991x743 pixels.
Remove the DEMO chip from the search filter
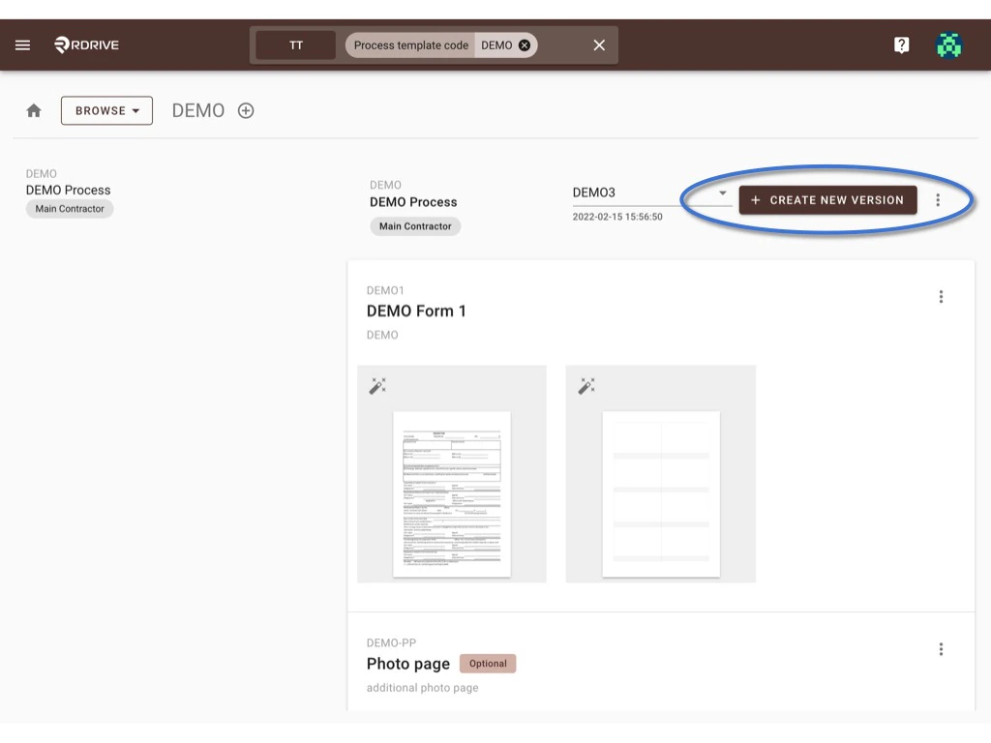[523, 45]
